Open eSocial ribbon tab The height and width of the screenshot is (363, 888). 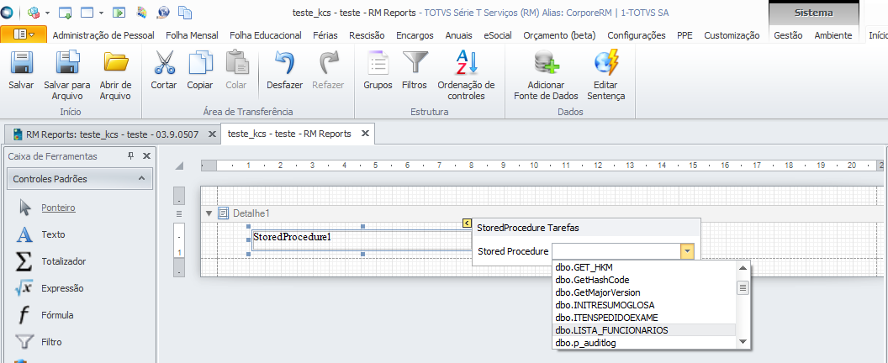pos(498,35)
